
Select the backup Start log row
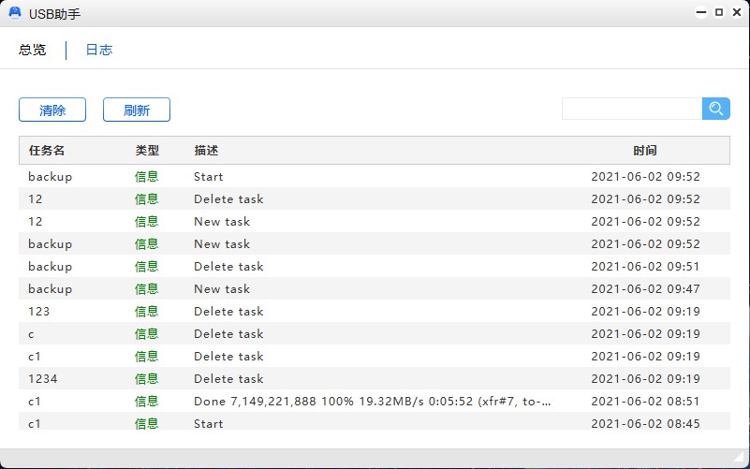pyautogui.click(x=375, y=177)
